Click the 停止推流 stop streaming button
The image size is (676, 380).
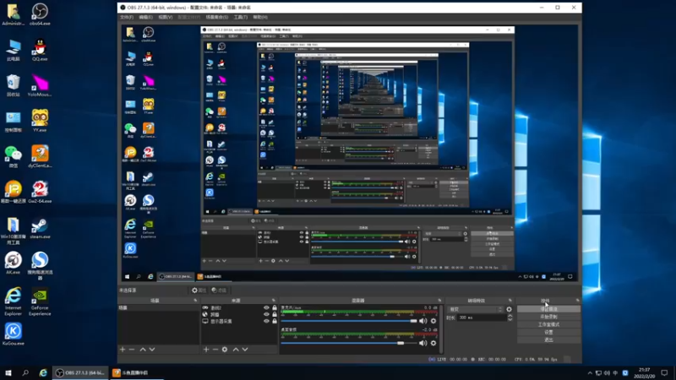pyautogui.click(x=548, y=309)
